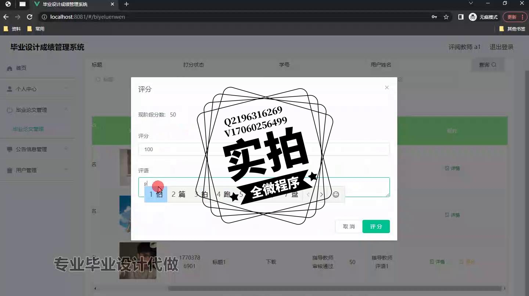
Task: Submit the score with green 评分 button
Action: pyautogui.click(x=376, y=227)
